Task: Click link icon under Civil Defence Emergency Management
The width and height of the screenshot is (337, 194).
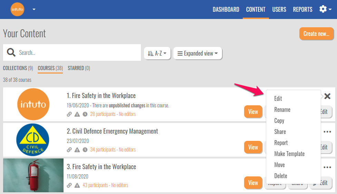Action: coord(69,150)
